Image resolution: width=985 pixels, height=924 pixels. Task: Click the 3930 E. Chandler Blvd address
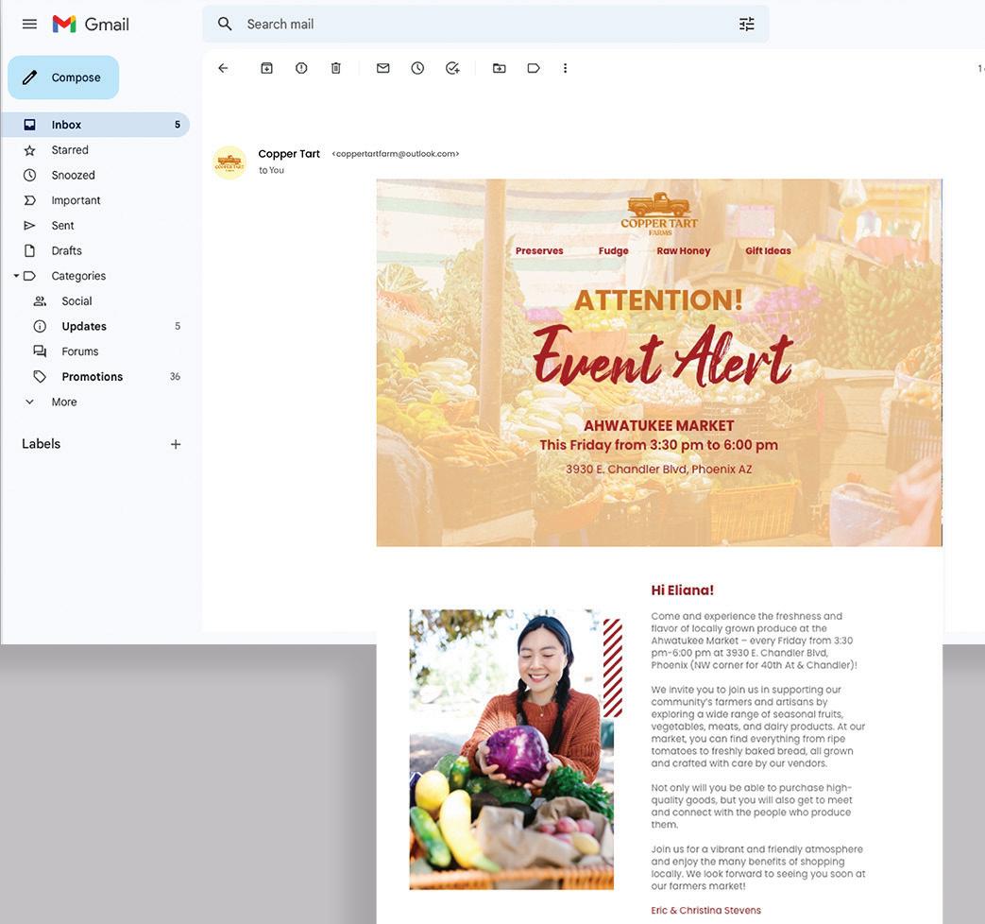point(659,469)
